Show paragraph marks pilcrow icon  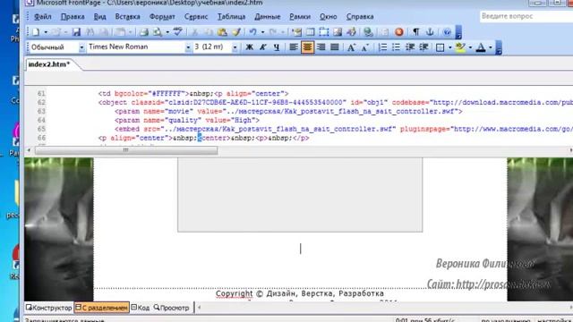click(x=415, y=32)
